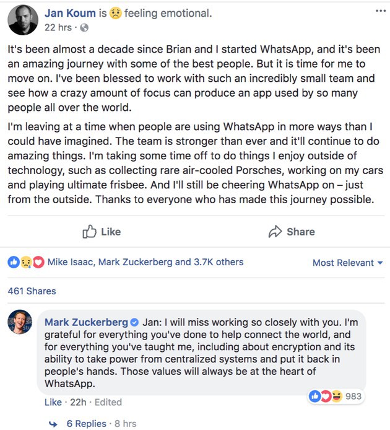Open Mark Zuckerberg's profile picture
390x430 pixels.
coord(20,322)
